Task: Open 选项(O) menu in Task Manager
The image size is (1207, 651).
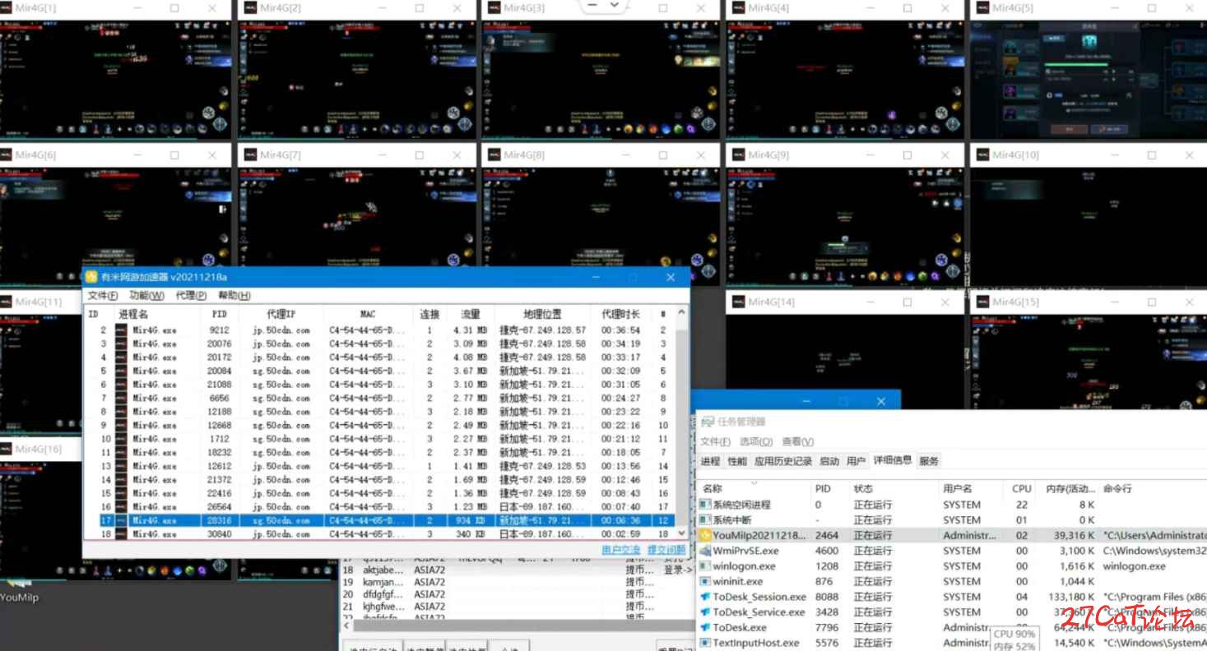Action: pyautogui.click(x=755, y=442)
